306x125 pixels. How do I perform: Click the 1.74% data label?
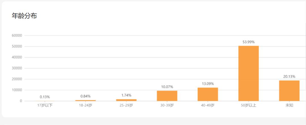pyautogui.click(x=126, y=95)
